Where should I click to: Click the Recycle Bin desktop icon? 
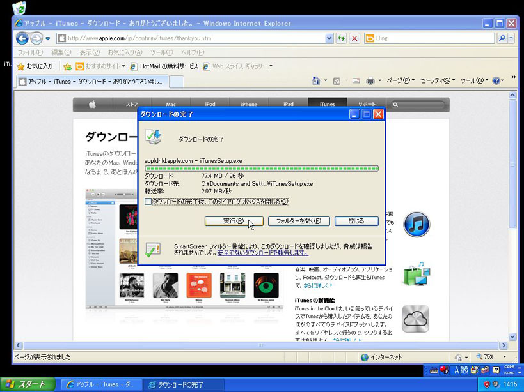(x=19, y=7)
